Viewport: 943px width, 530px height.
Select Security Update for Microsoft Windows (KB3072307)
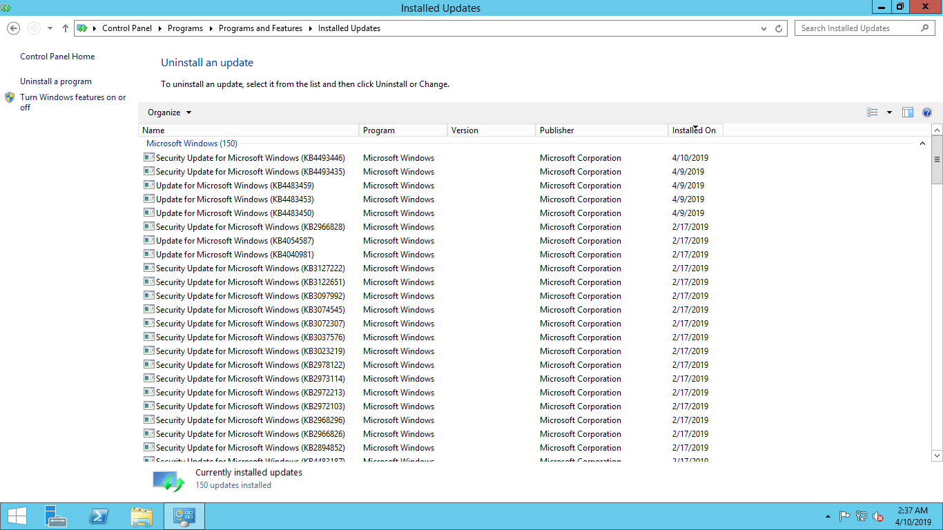click(x=251, y=324)
